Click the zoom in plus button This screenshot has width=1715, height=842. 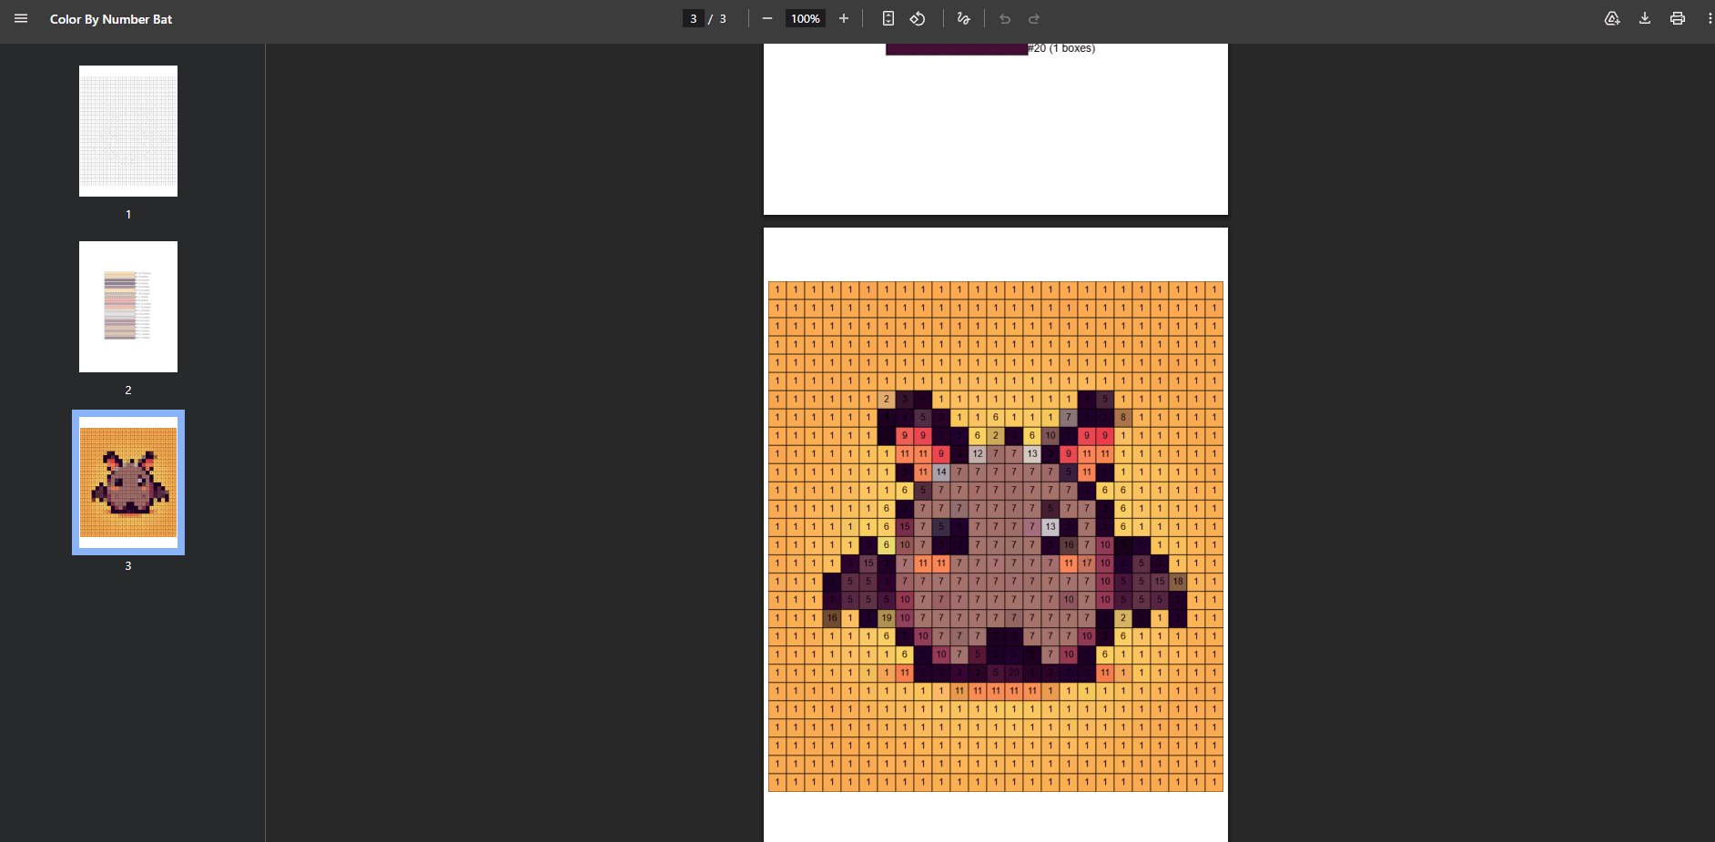[844, 18]
